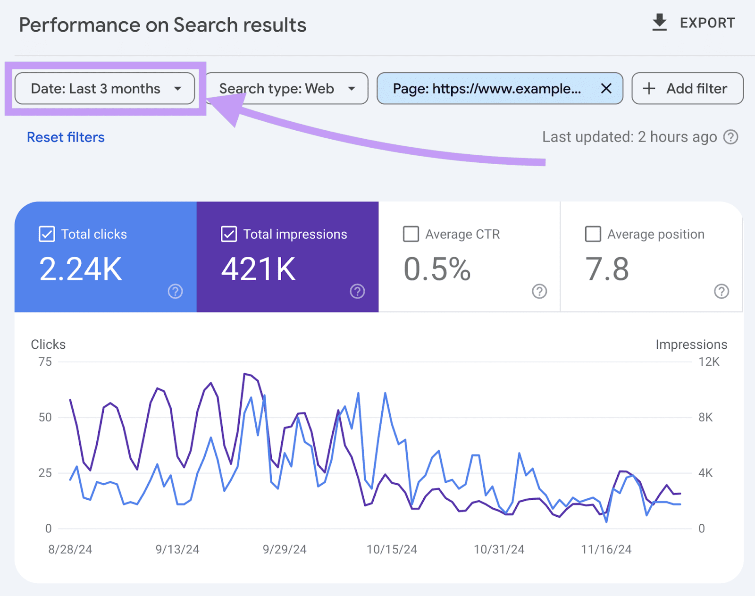Screen dimensions: 755x596
Task: Select the 2.24K total clicks value
Action: pos(81,269)
